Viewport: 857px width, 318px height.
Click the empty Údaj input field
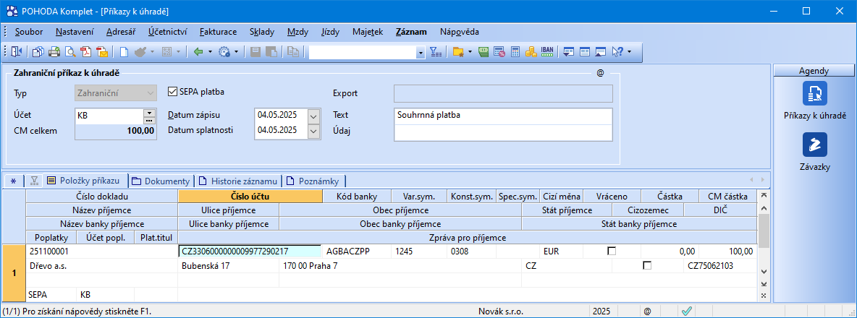coord(503,132)
